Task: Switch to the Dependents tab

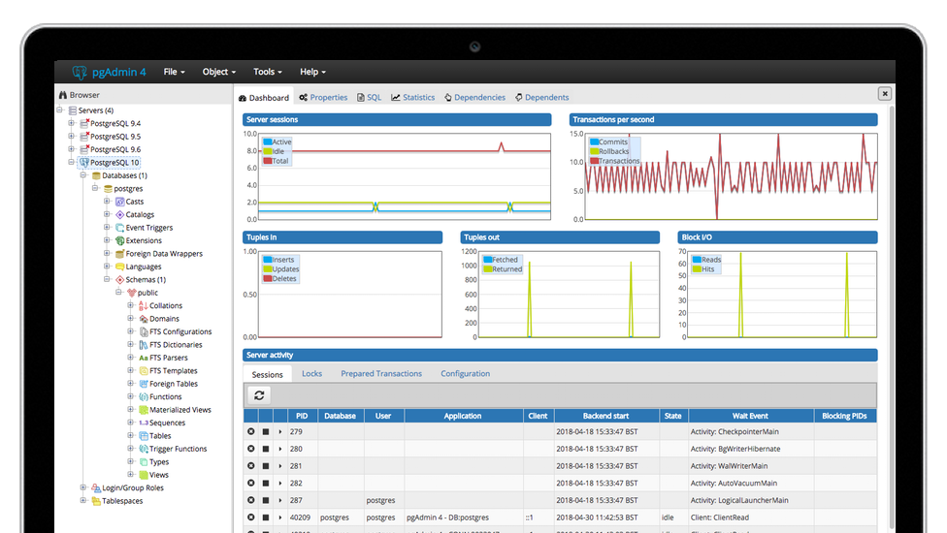Action: [x=541, y=97]
